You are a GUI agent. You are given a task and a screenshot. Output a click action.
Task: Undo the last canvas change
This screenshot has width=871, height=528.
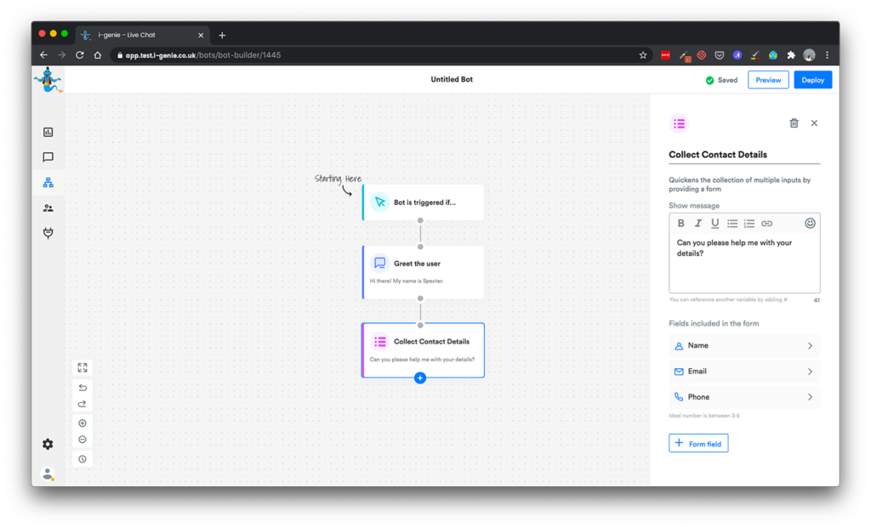(83, 388)
